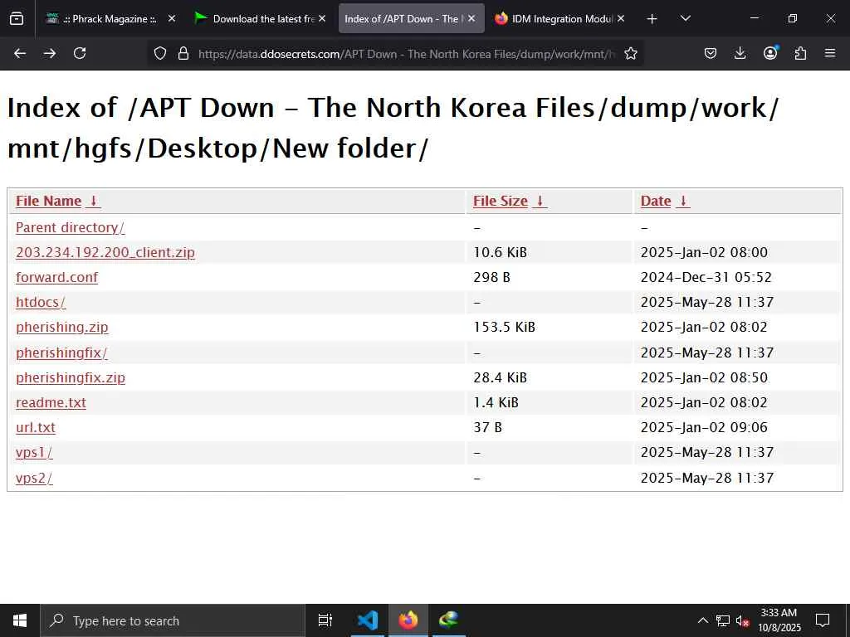The height and width of the screenshot is (637, 850).
Task: Open Internet Download Manager taskbar icon
Action: tap(449, 620)
